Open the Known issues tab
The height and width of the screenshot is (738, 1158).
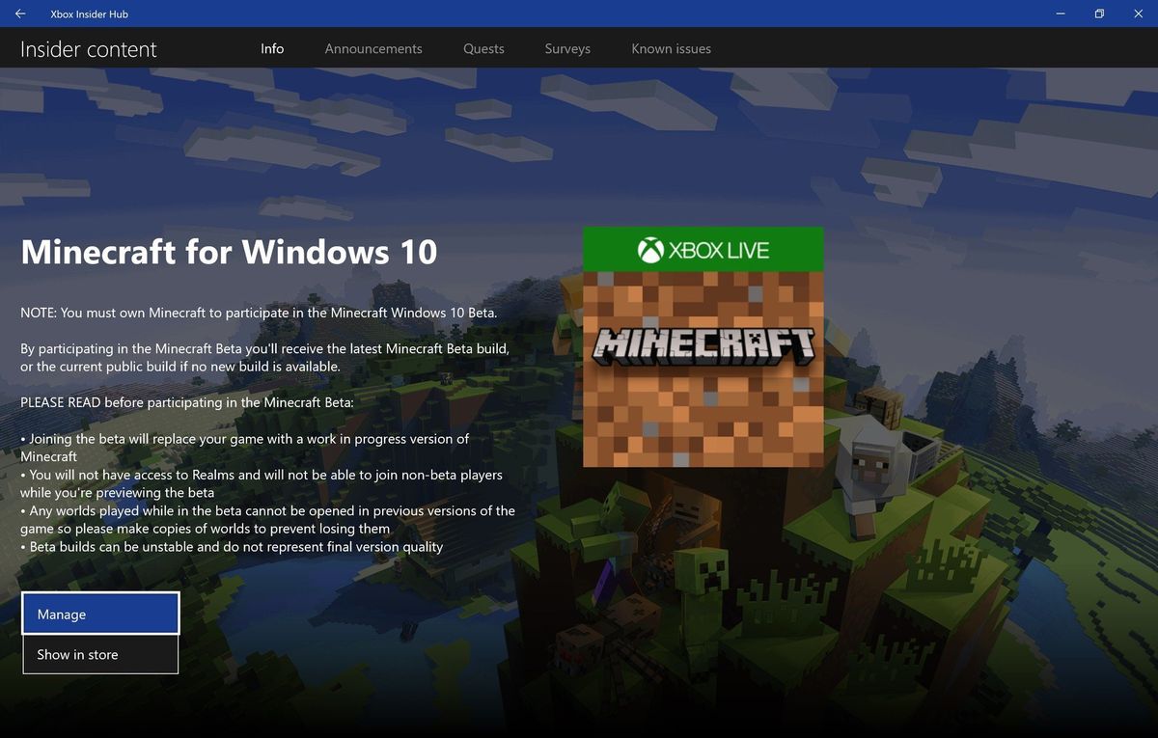pos(671,48)
